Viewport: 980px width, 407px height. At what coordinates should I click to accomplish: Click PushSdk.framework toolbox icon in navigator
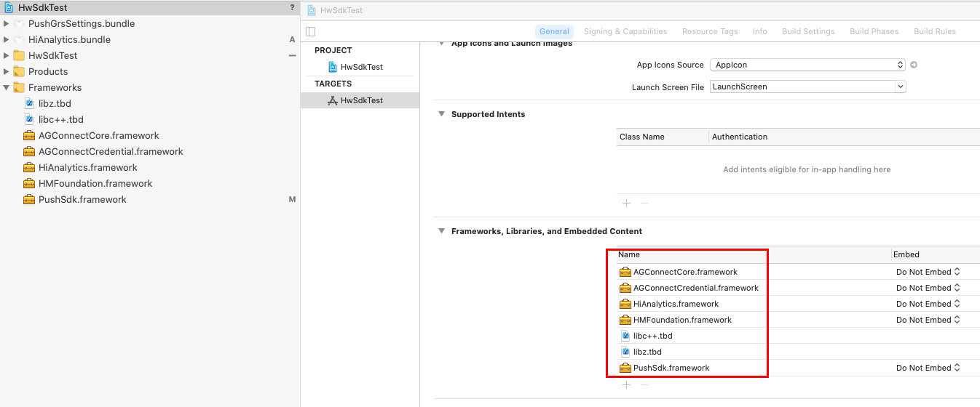click(x=29, y=199)
